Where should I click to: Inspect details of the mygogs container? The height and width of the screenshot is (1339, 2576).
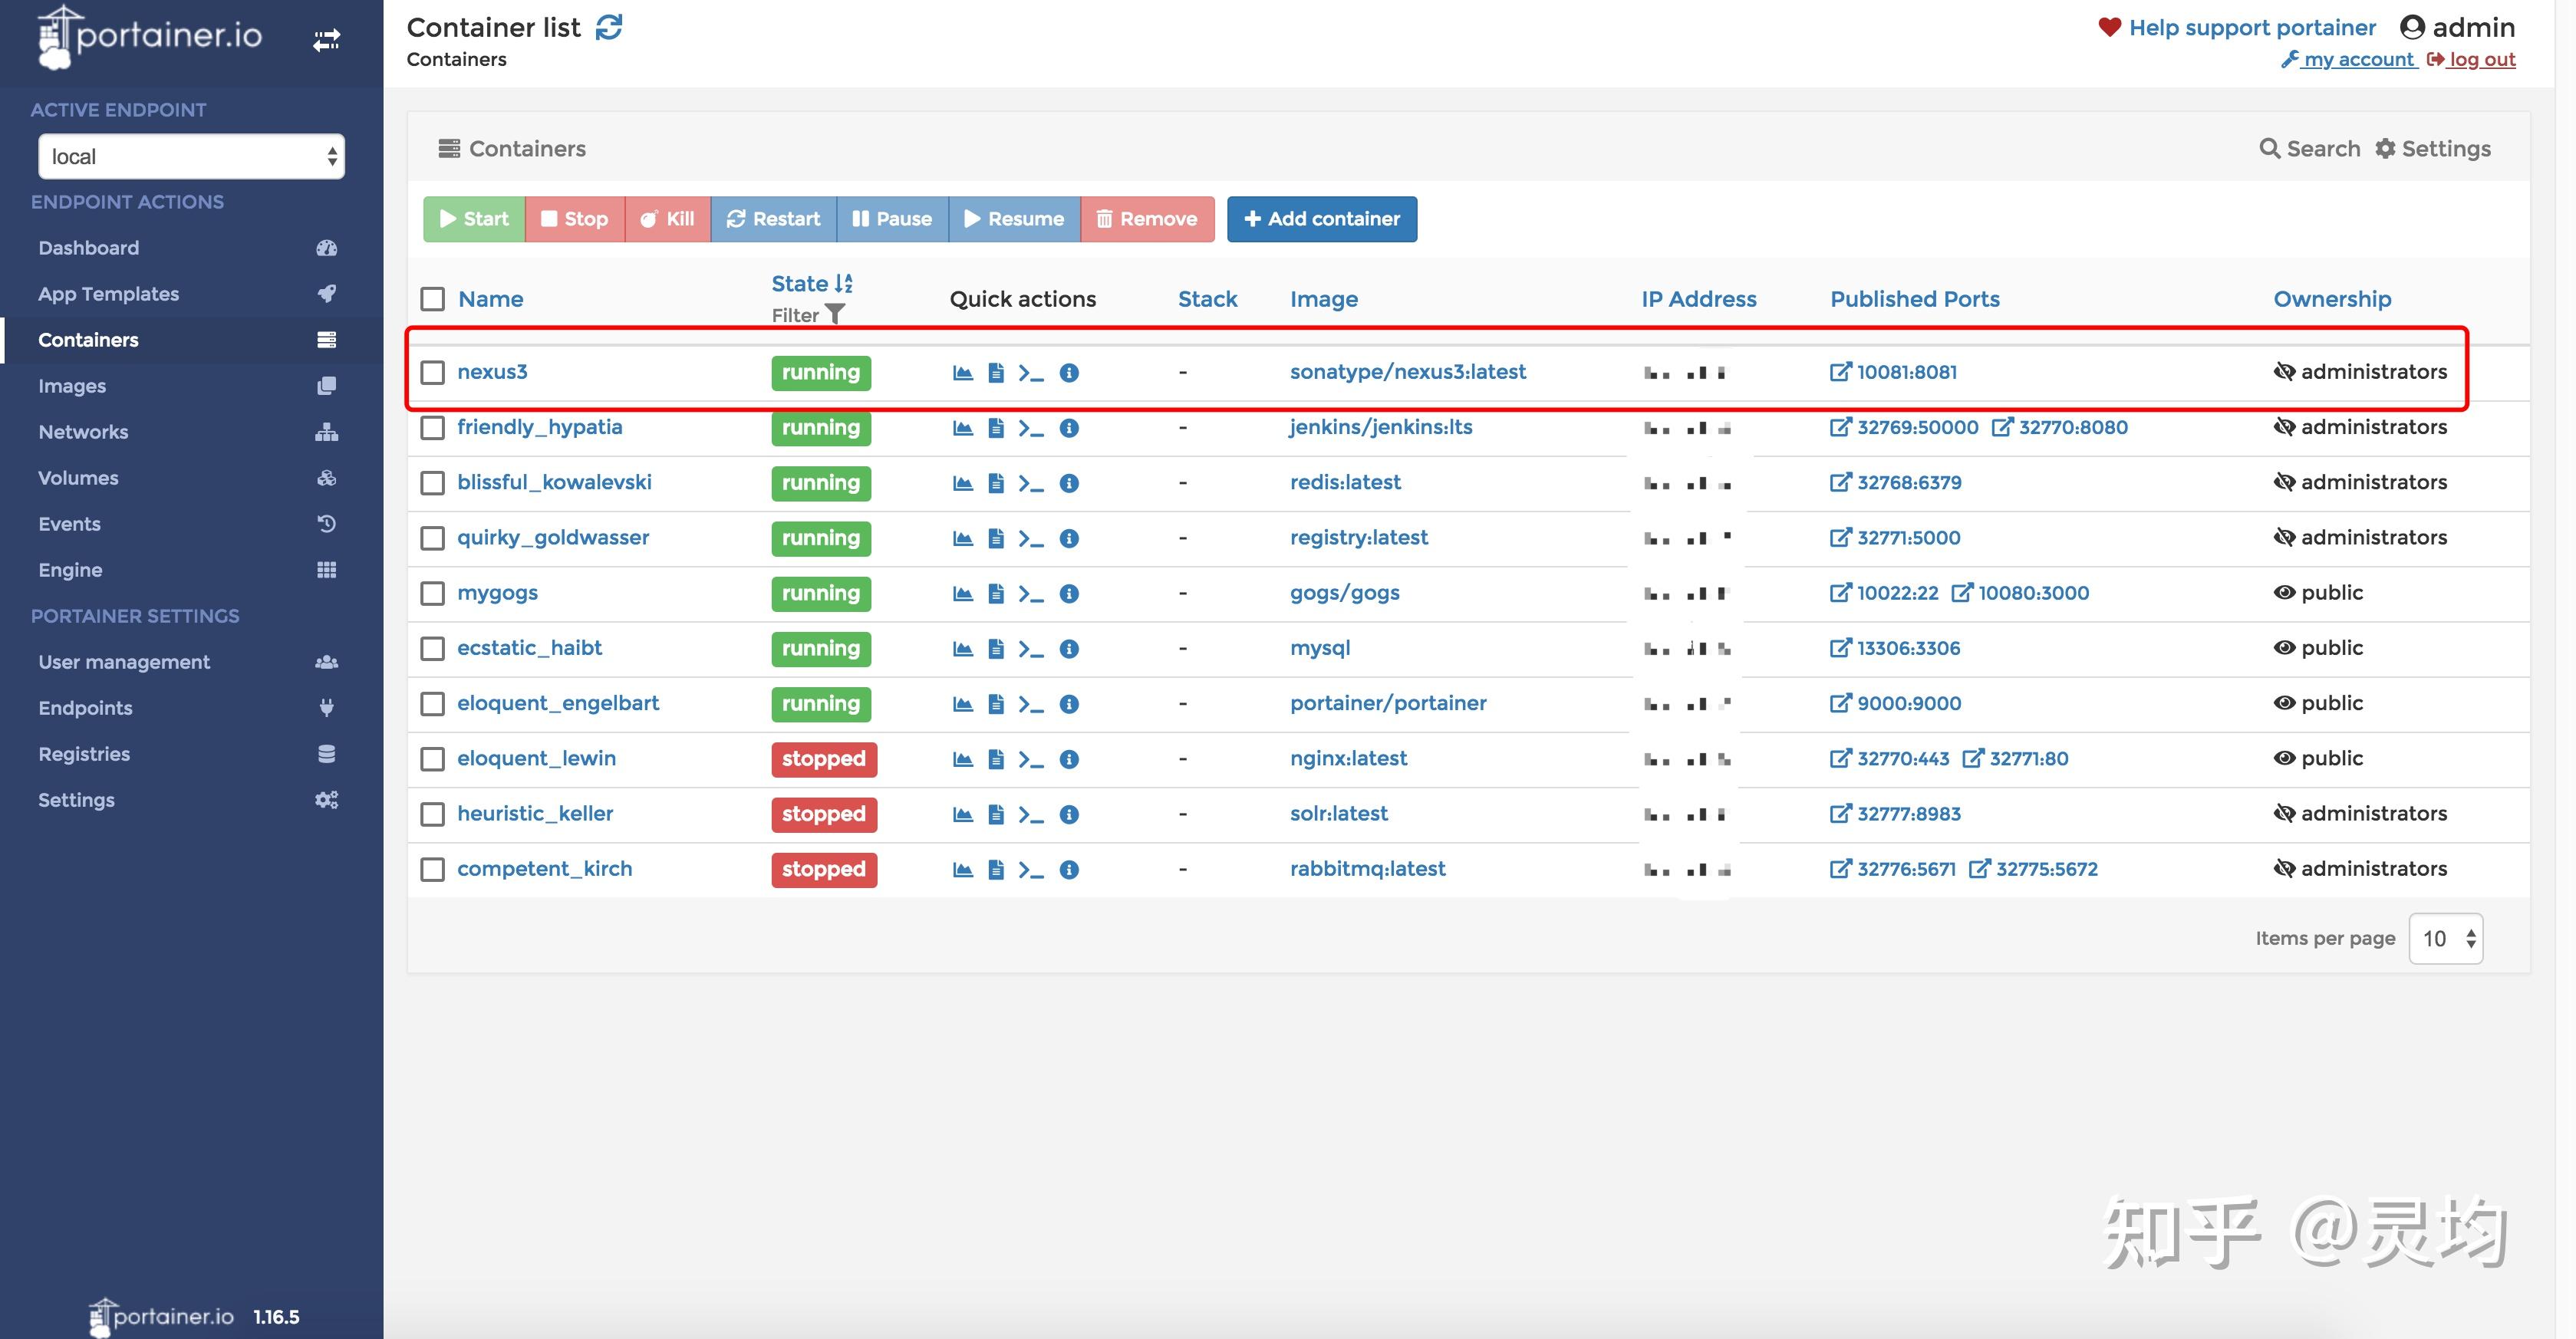click(x=1069, y=593)
